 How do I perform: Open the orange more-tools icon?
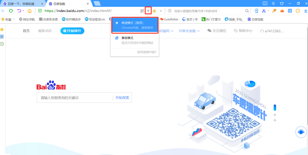point(298,11)
